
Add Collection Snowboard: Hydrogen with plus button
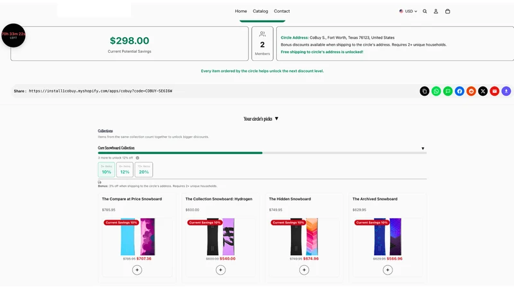click(x=220, y=270)
